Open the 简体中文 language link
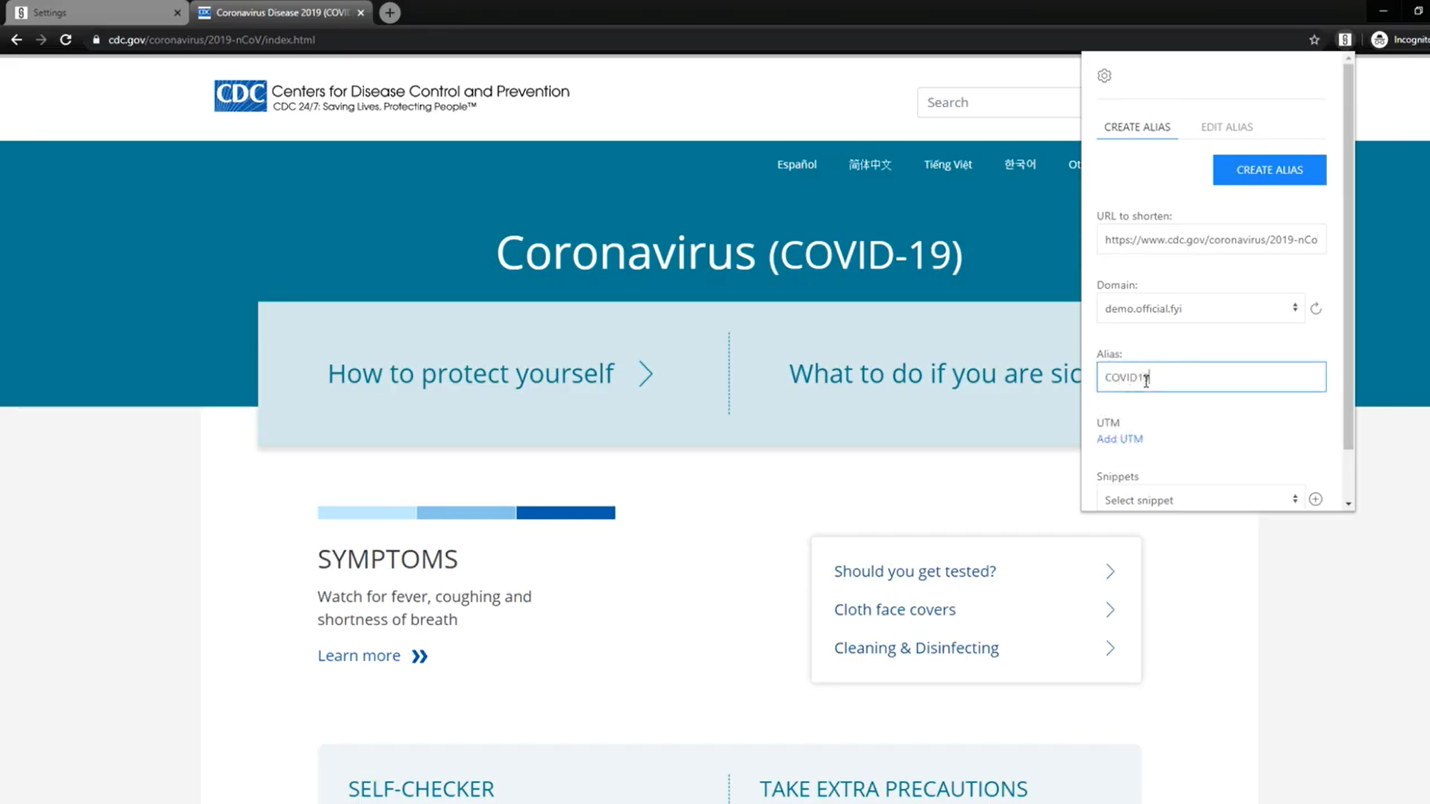The width and height of the screenshot is (1430, 804). pos(870,165)
